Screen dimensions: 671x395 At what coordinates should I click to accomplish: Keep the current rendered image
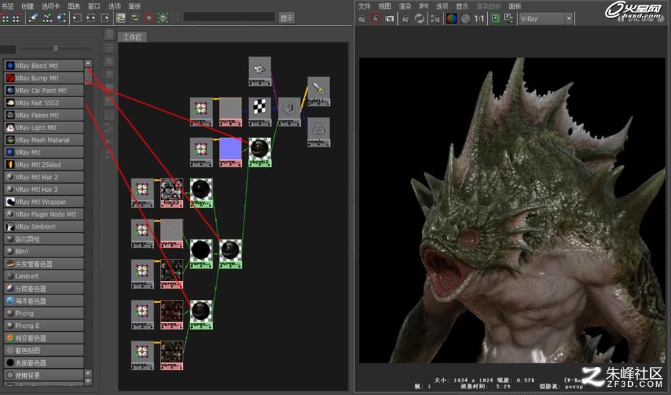(x=495, y=19)
